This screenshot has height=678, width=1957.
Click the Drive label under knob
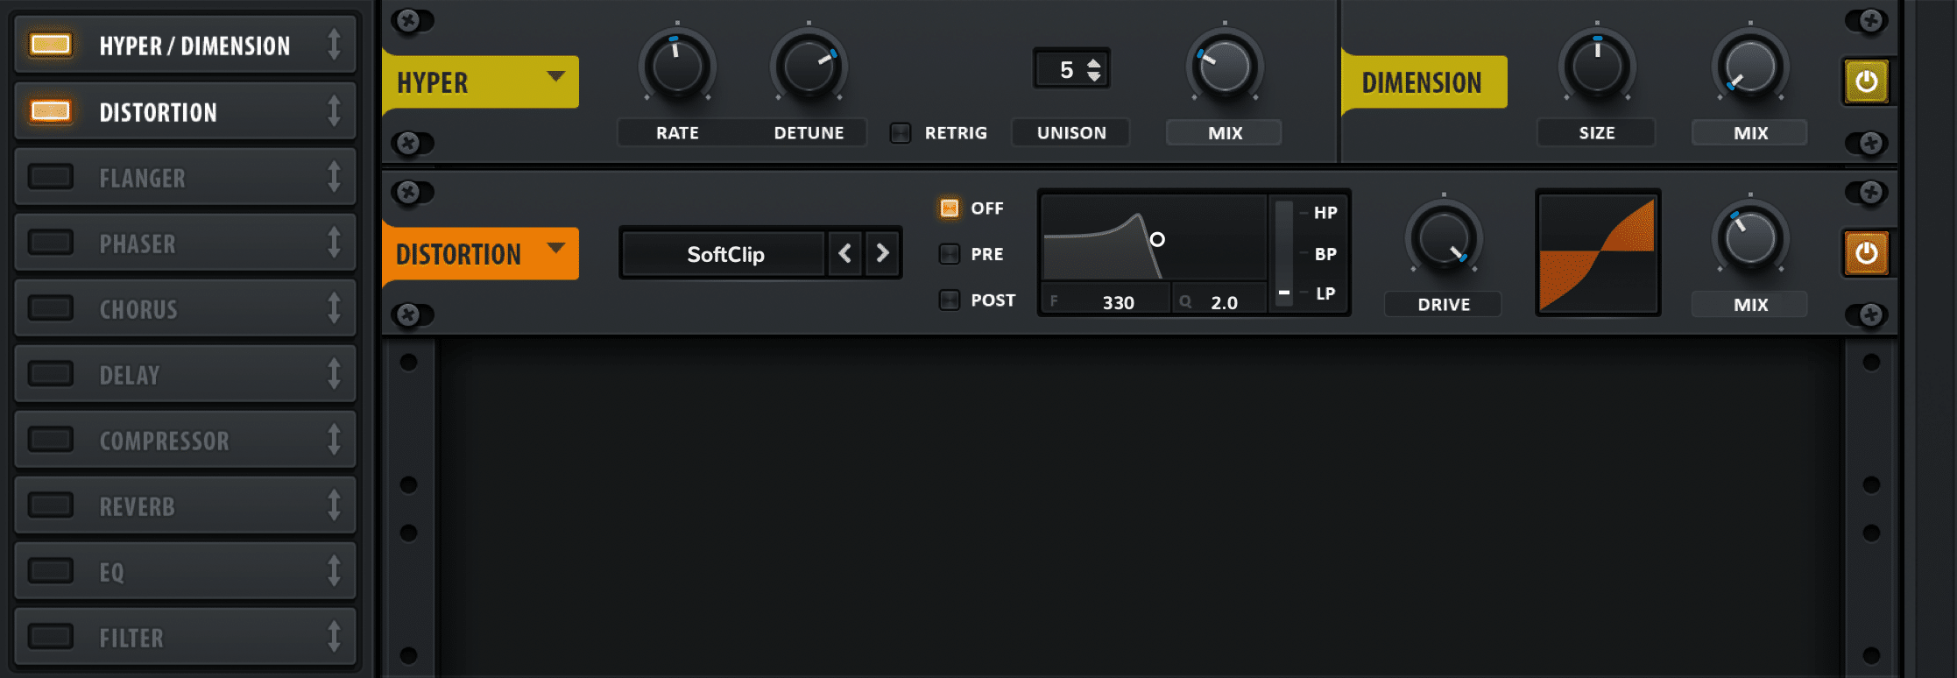pyautogui.click(x=1444, y=305)
